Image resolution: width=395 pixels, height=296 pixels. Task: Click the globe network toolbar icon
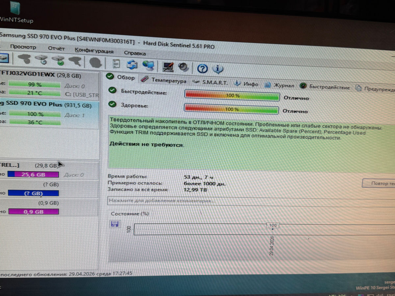[x=149, y=65]
